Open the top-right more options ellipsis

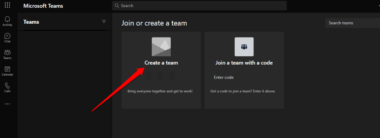[379, 6]
